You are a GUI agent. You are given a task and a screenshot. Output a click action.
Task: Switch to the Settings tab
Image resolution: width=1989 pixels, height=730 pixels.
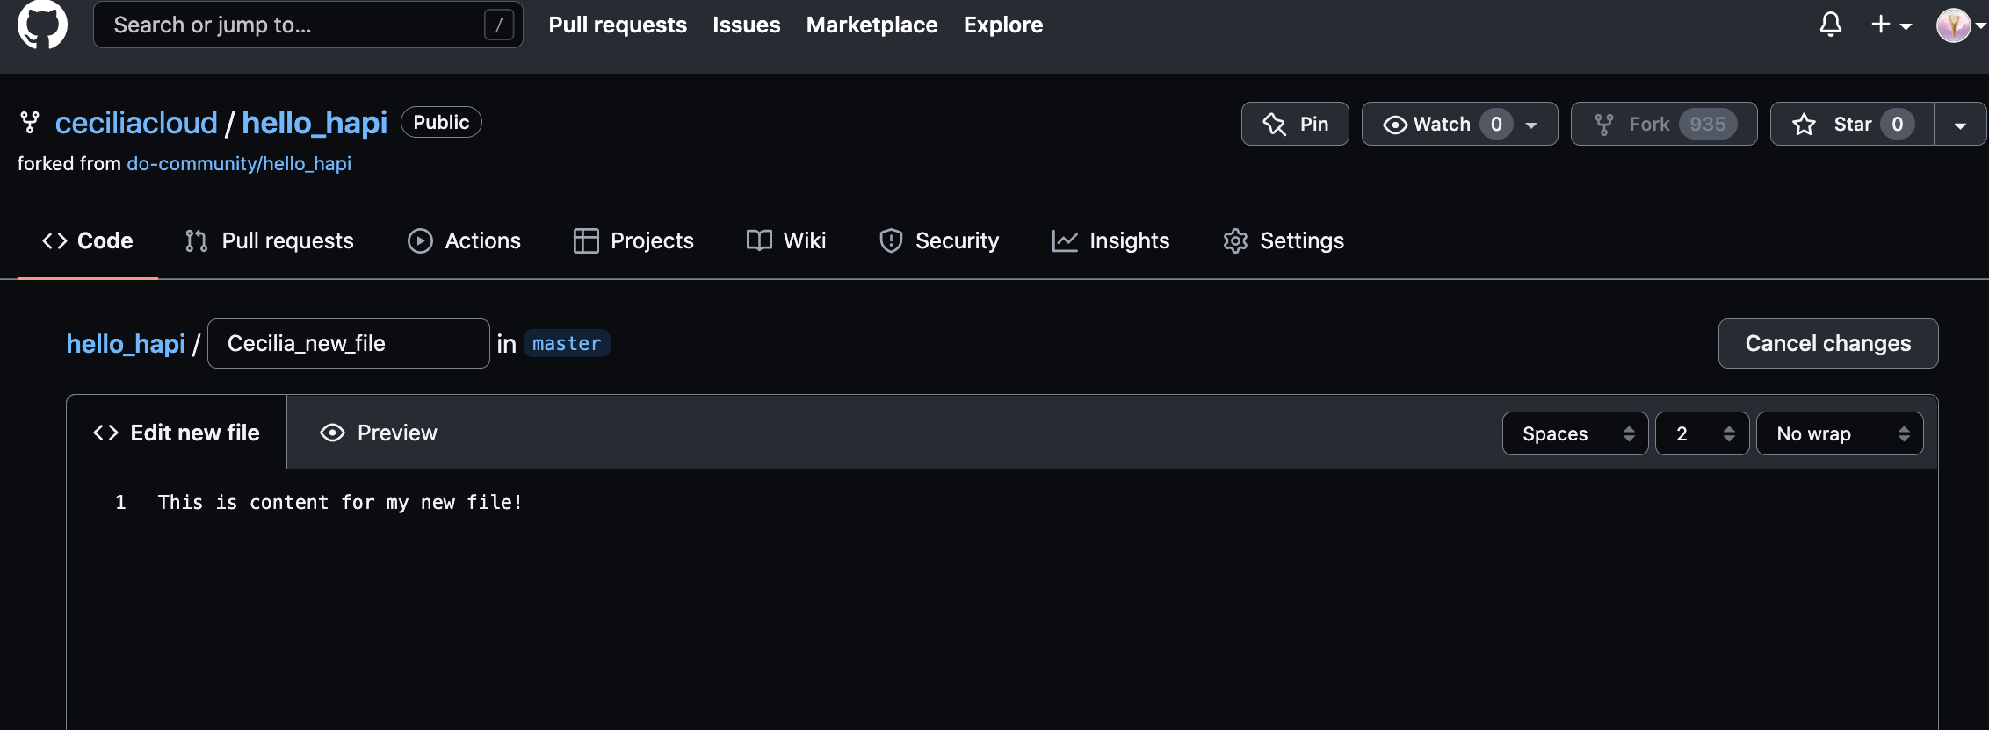(1284, 240)
